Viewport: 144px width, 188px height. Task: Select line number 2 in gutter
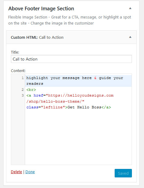coord(23,90)
